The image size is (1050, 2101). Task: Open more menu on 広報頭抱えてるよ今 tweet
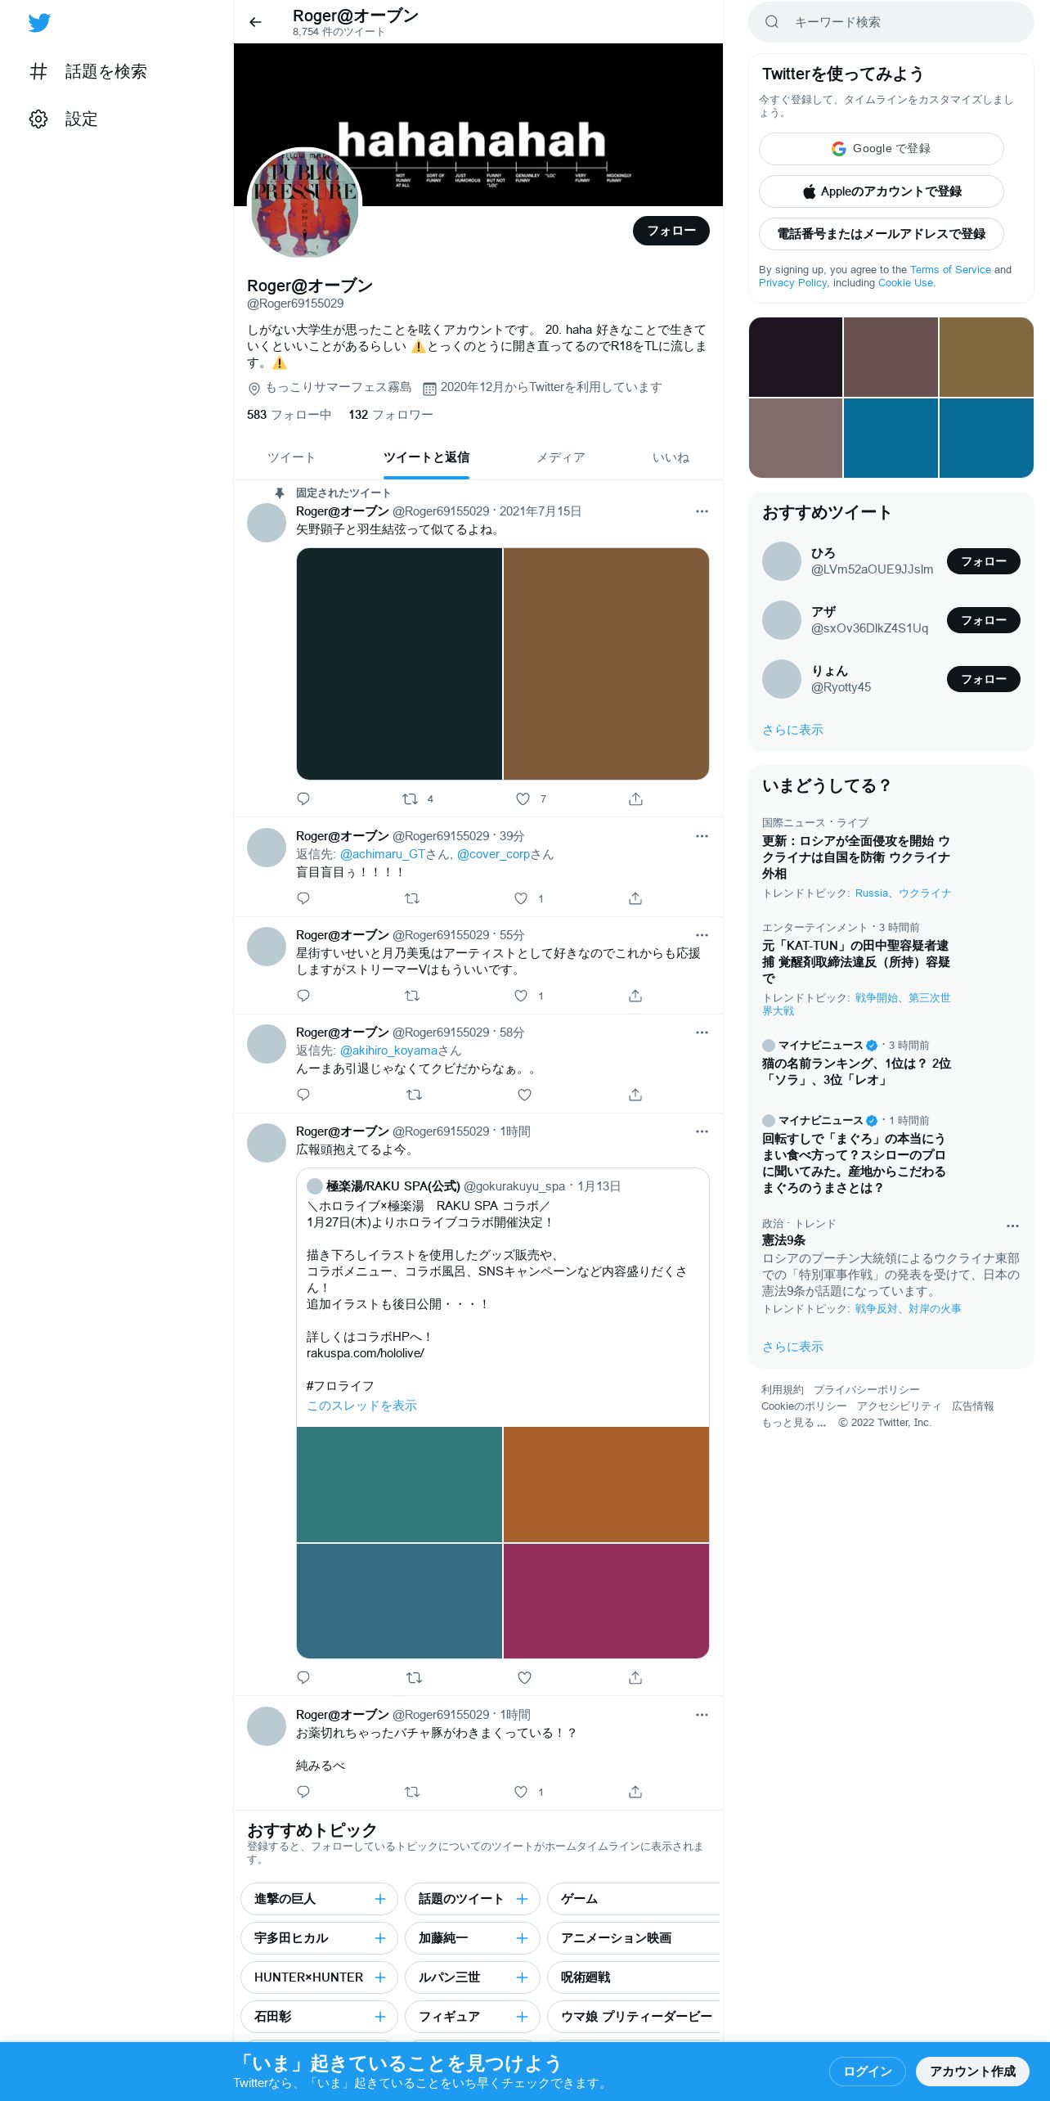tap(702, 1131)
